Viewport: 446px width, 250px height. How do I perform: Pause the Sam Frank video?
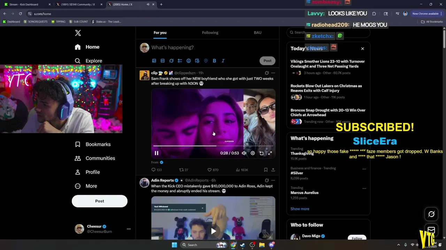[x=156, y=153]
